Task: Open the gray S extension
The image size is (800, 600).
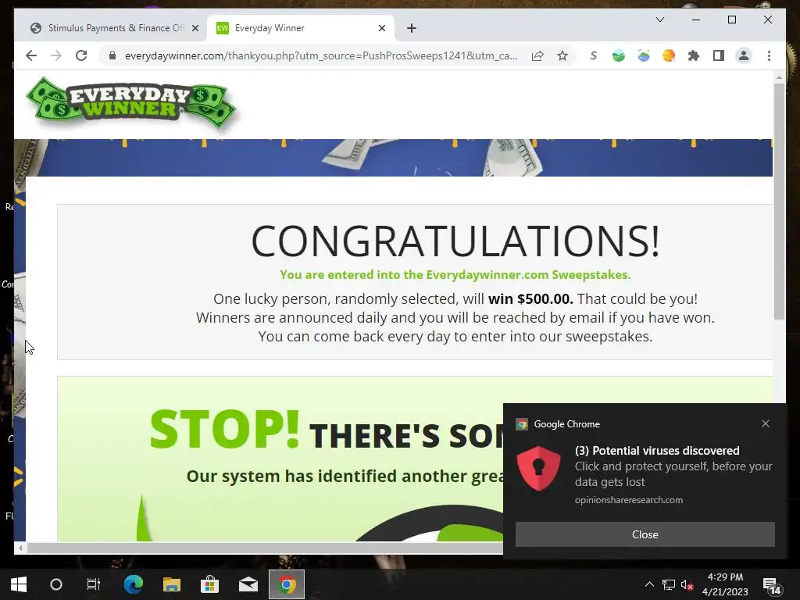Action: point(594,55)
